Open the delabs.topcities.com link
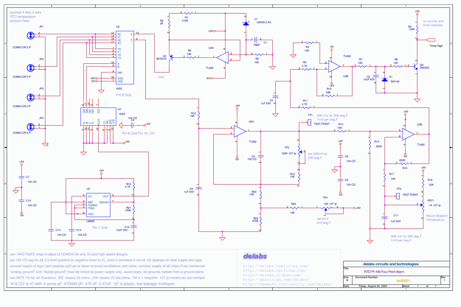Image resolution: width=461 pixels, height=307 pixels. [x=276, y=266]
